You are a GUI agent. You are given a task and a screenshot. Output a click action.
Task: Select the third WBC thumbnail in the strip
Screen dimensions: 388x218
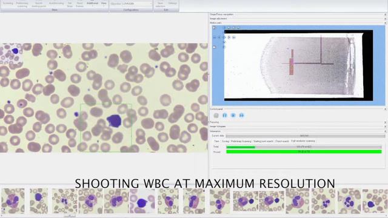[x=65, y=200]
